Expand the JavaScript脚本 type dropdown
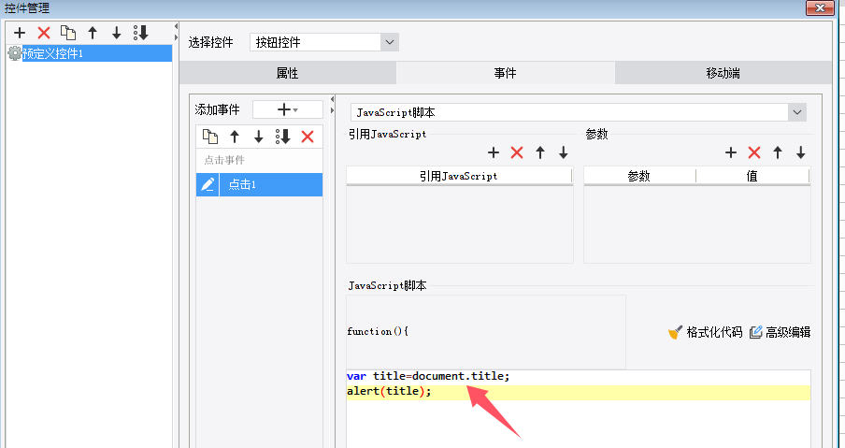This screenshot has width=845, height=448. [x=796, y=112]
